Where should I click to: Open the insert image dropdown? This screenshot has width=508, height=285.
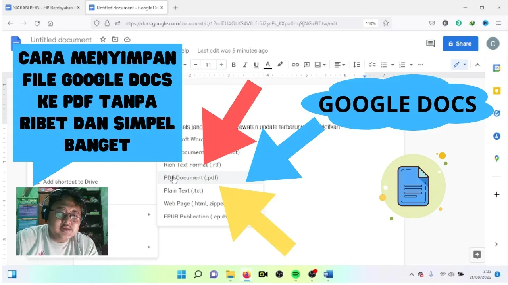[x=320, y=65]
